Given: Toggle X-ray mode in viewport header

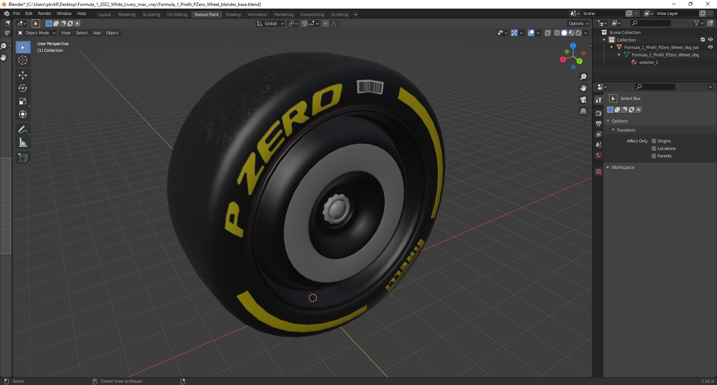Looking at the screenshot, I should 547,33.
